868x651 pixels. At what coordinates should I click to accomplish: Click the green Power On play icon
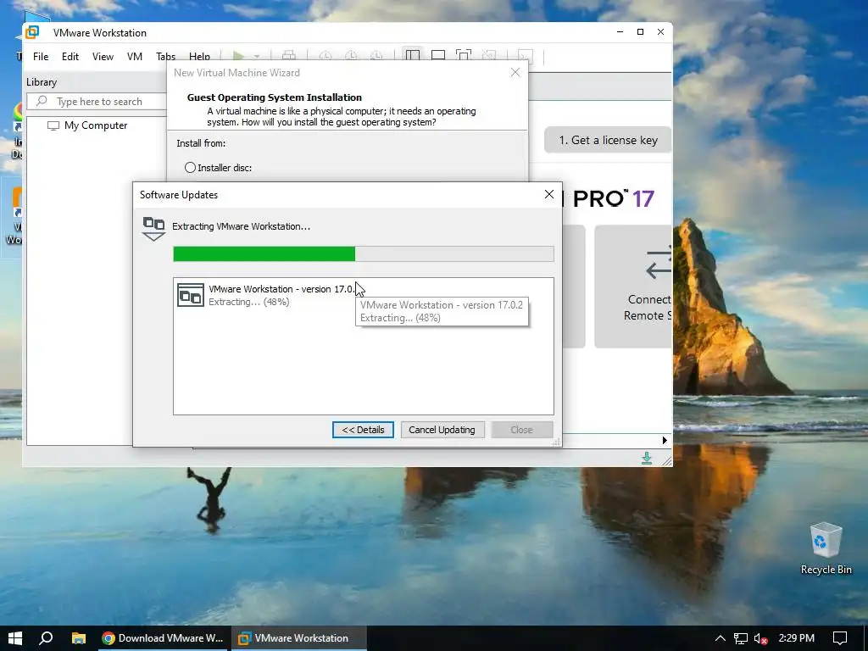238,56
